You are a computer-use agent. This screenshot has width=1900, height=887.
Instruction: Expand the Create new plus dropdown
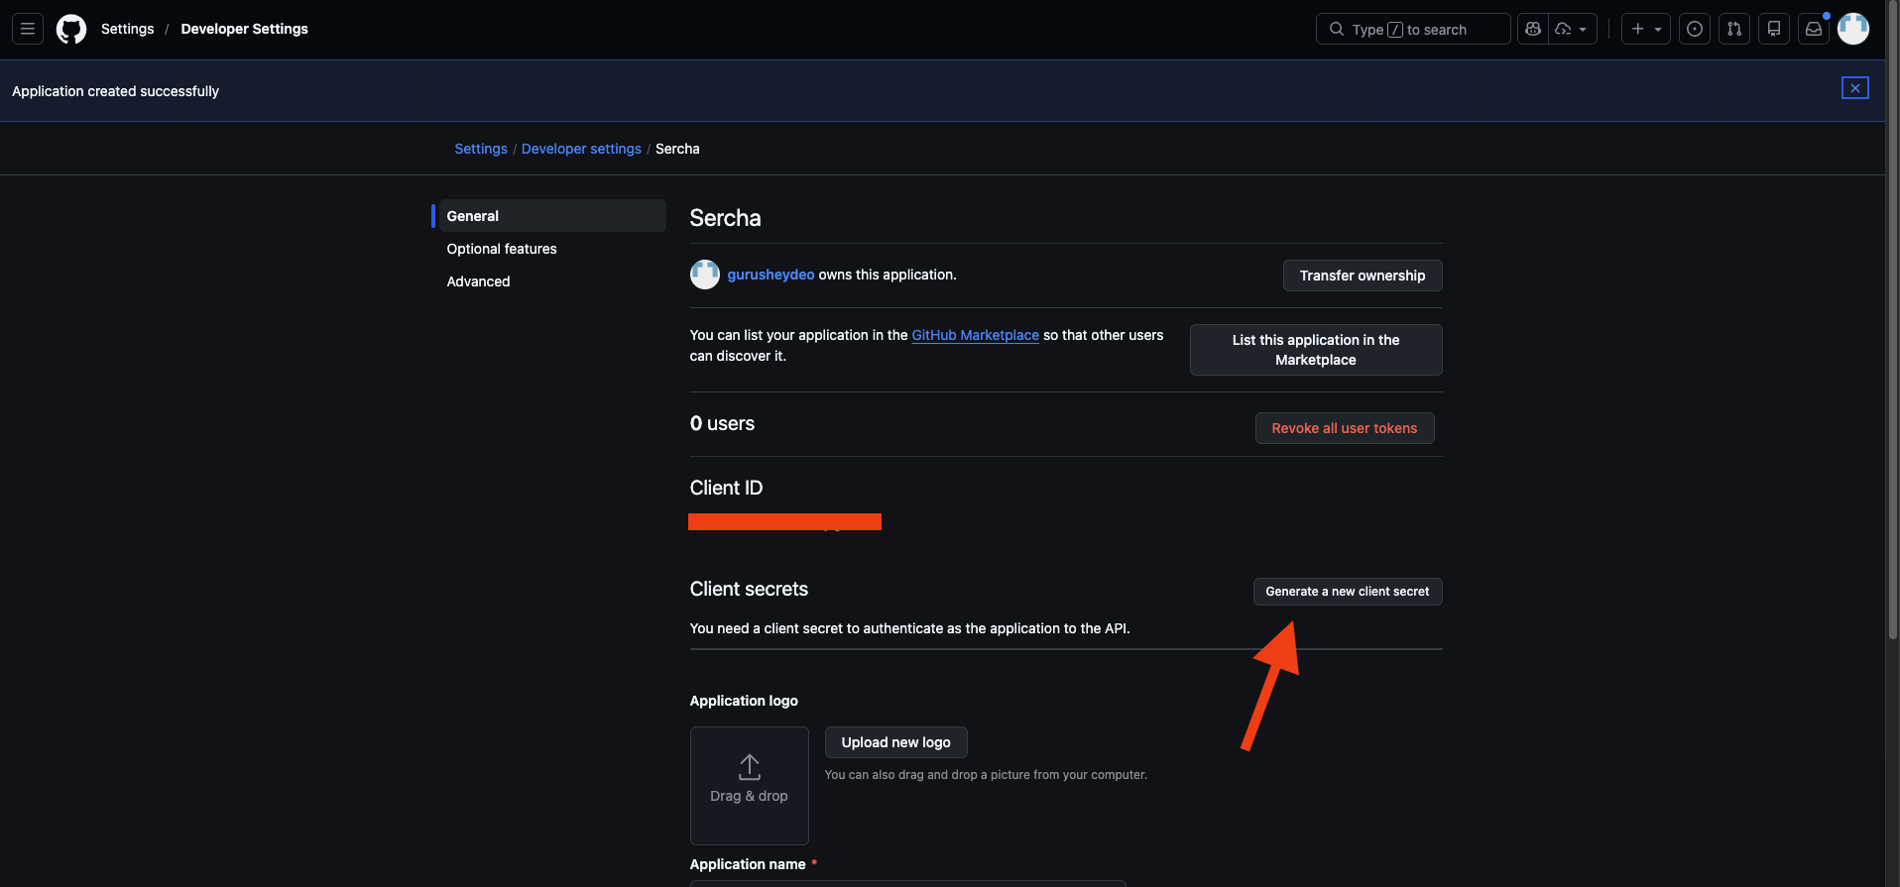point(1646,29)
